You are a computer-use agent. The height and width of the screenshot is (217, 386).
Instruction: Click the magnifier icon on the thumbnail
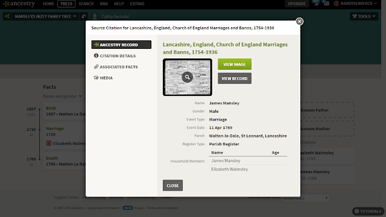click(188, 77)
